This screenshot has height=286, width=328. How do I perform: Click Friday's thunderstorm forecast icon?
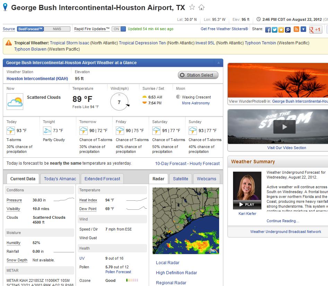point(120,131)
